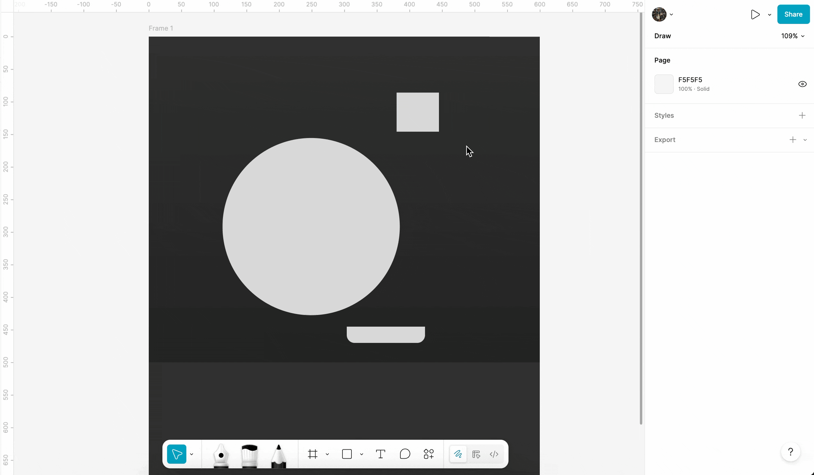Select the Frame 1 title label
The width and height of the screenshot is (814, 475).
(x=161, y=28)
